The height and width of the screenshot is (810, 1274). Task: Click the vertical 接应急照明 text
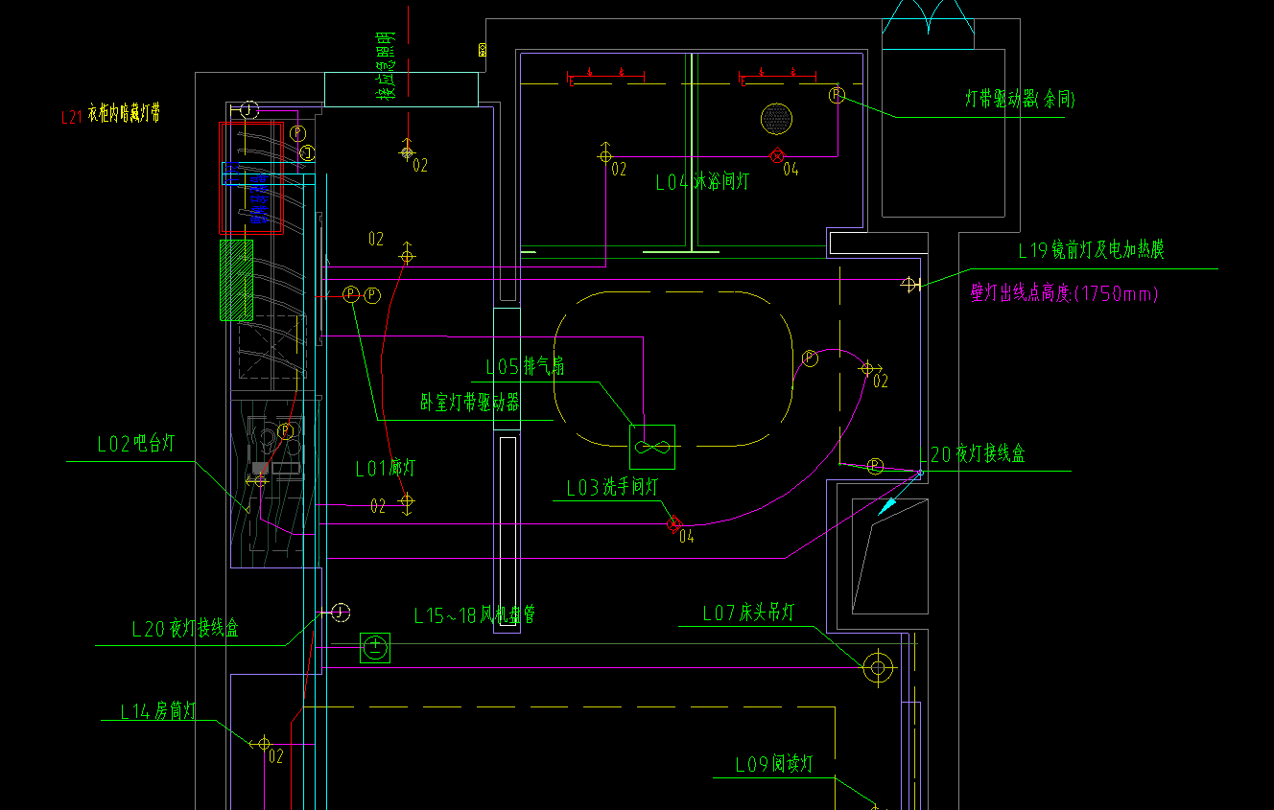tap(388, 65)
